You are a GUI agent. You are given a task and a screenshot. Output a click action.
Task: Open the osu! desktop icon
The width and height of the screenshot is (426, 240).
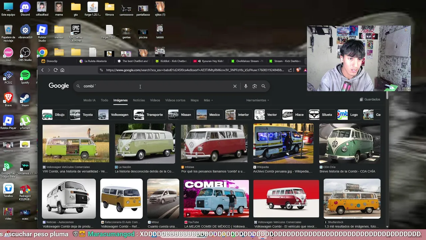click(x=8, y=55)
